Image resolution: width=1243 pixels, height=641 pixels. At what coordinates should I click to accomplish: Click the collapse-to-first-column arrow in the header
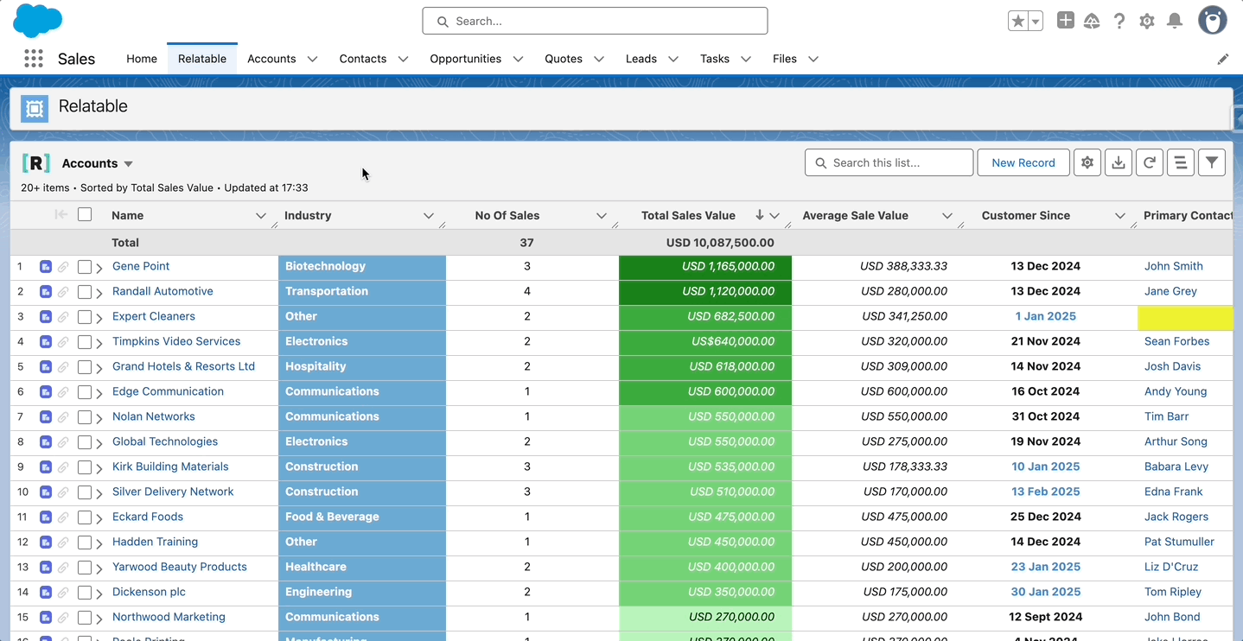[61, 214]
